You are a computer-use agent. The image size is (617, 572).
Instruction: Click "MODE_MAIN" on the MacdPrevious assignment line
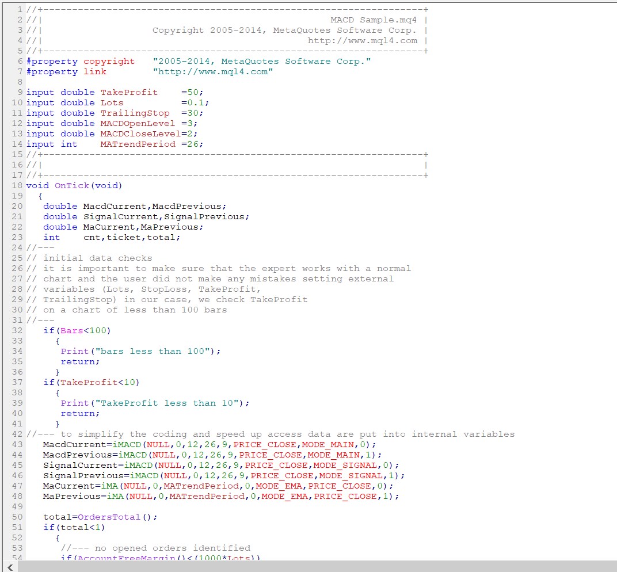333,455
